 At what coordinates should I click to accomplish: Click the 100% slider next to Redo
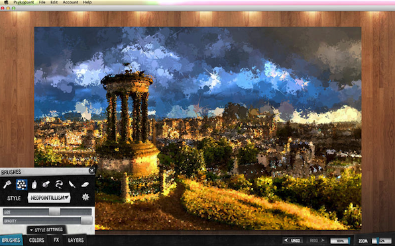pos(340,241)
